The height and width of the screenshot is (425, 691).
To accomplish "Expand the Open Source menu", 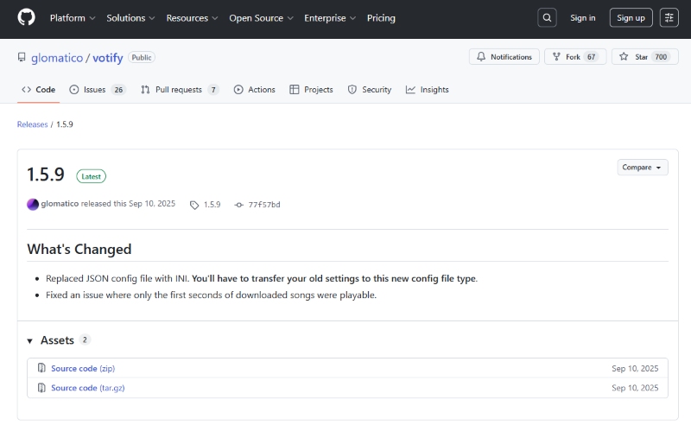I will 261,18.
